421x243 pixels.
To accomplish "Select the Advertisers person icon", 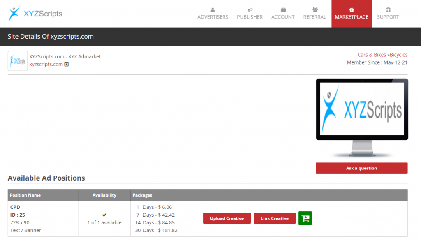I will (x=213, y=9).
